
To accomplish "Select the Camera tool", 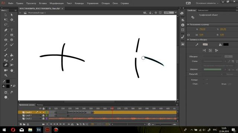I will (6, 70).
